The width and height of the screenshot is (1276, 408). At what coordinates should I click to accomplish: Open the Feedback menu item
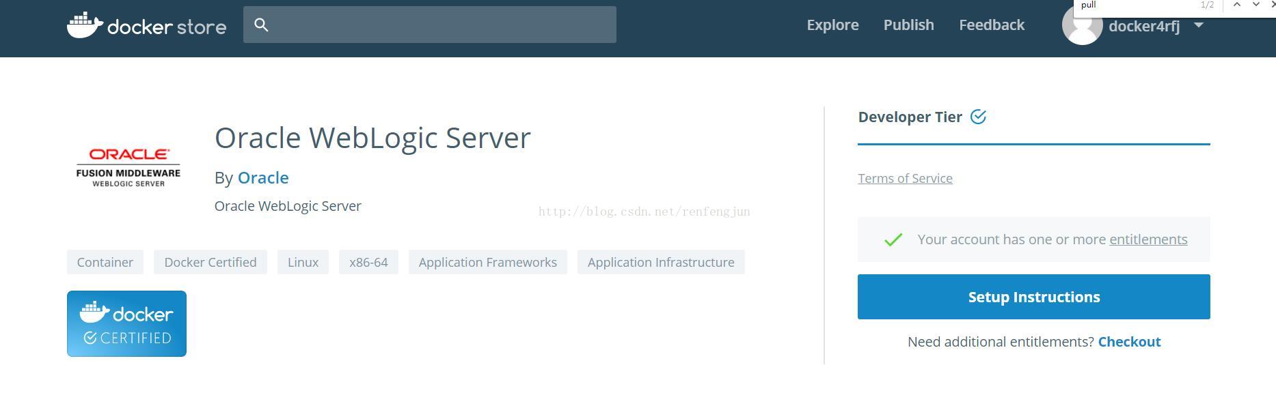coord(992,25)
